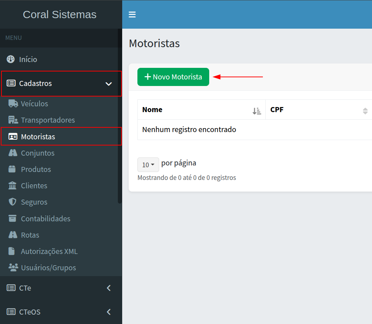
Task: Select Autorizações XML menu item
Action: tap(49, 251)
